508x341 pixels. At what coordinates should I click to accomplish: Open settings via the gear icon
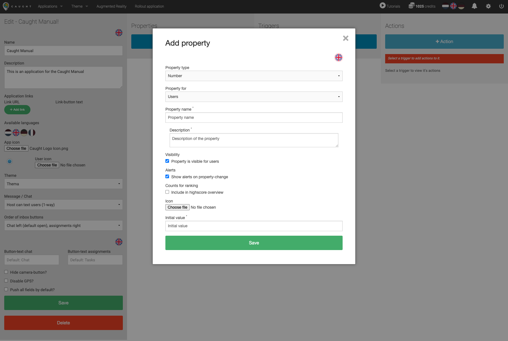pos(489,6)
